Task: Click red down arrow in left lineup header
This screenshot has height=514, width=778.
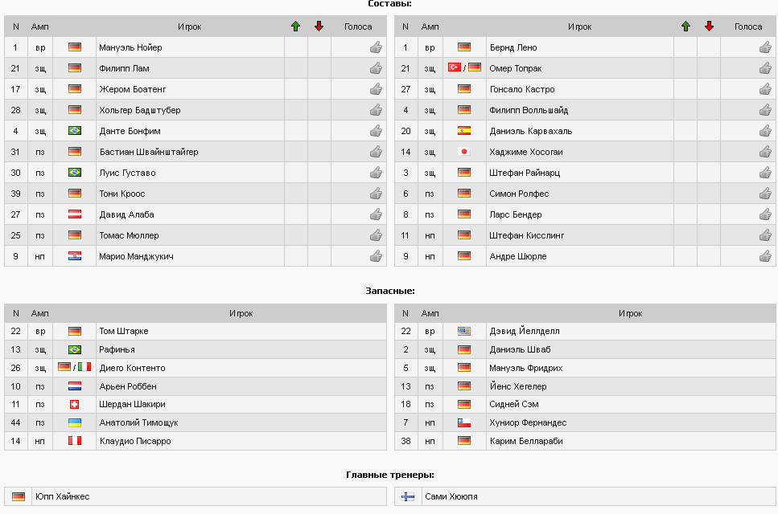Action: tap(319, 27)
